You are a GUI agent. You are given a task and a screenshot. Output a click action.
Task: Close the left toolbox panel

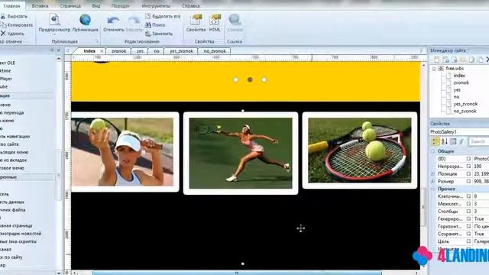[59, 50]
